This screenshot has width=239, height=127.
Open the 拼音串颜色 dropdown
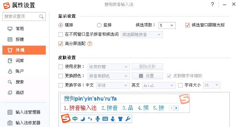(x=109, y=76)
